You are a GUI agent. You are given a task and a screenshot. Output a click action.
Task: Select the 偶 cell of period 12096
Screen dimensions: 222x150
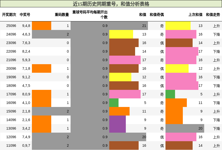[x=161, y=137]
